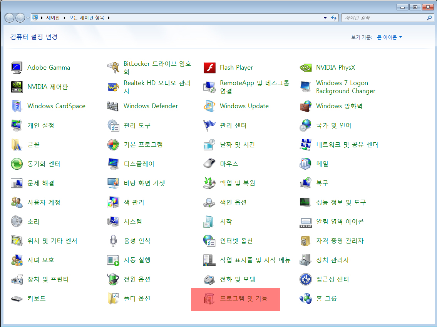Open 글꼴 fonts folder icon
The height and width of the screenshot is (327, 437).
pos(17,145)
